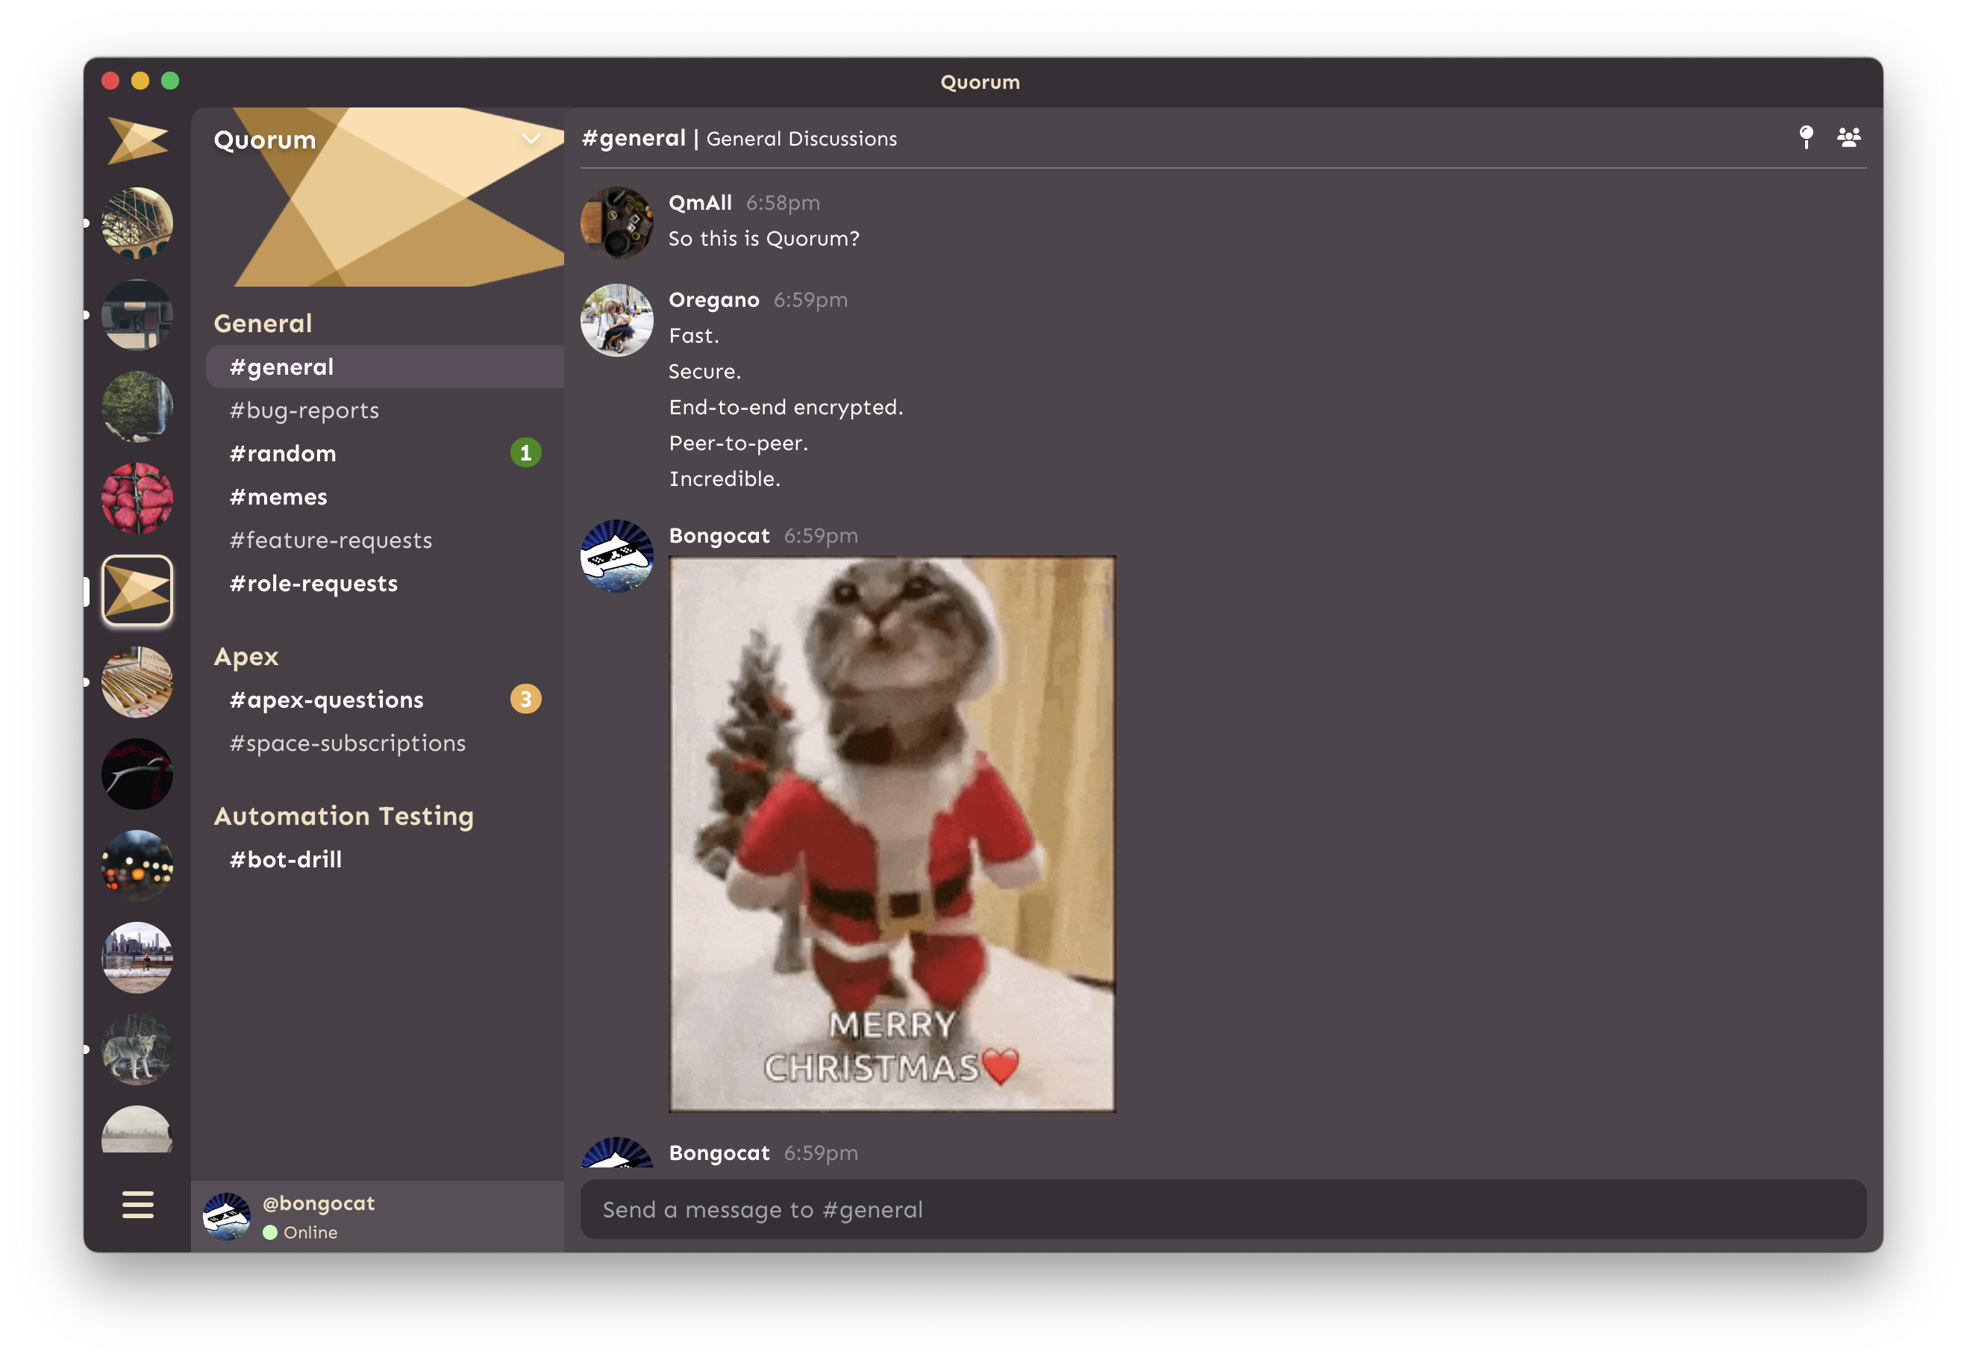Click the hamburger menu icon
The image size is (1967, 1363).
[x=137, y=1204]
